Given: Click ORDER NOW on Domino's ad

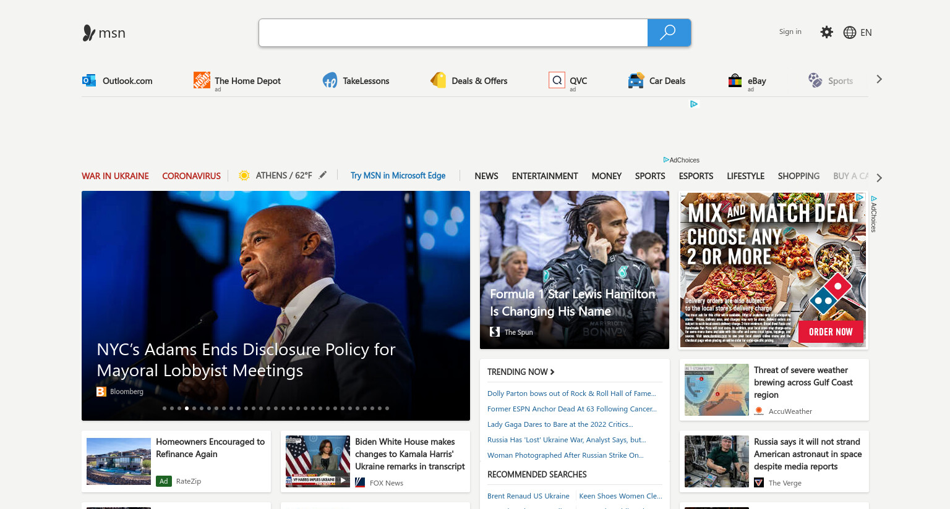Looking at the screenshot, I should (831, 332).
